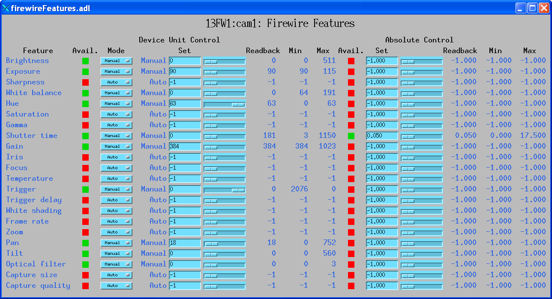Toggle Zoom Mode via its Auto selector
The height and width of the screenshot is (299, 552).
(116, 232)
